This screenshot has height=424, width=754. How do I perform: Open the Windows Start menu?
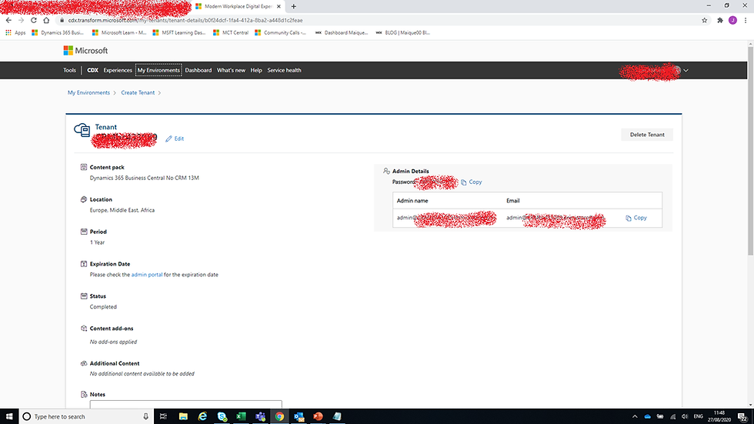pos(9,416)
